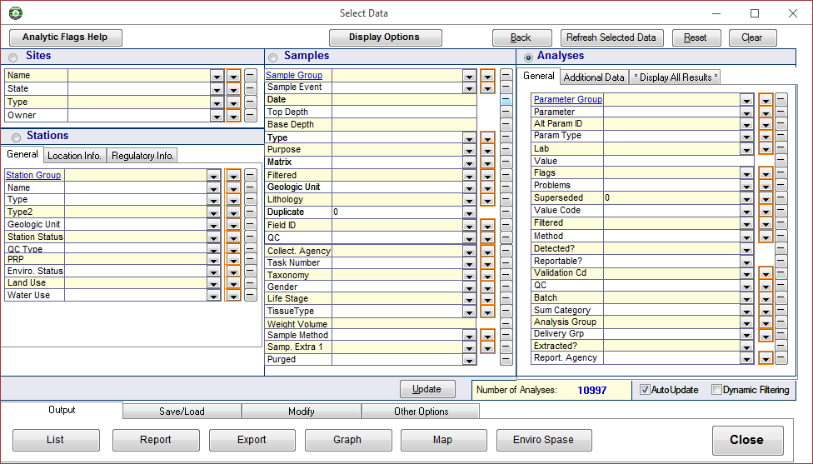
Task: Click the analyses count 10997
Action: point(591,391)
